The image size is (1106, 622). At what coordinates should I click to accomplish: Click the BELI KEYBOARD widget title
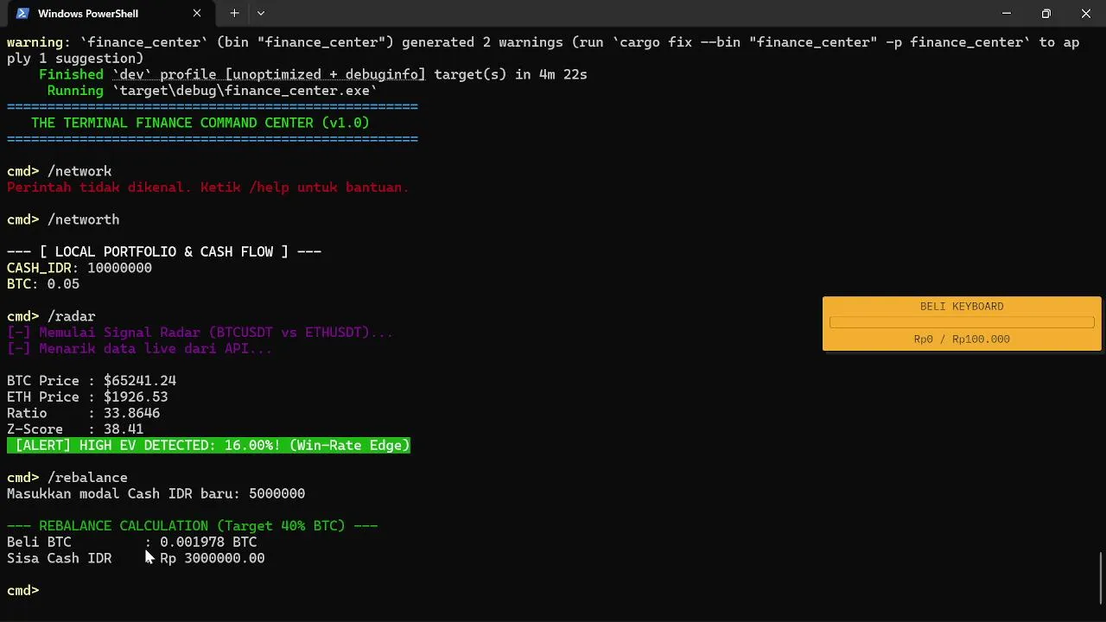click(x=962, y=307)
